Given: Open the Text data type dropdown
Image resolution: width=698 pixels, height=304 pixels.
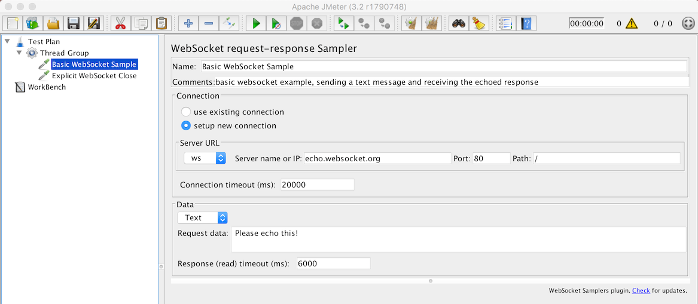Looking at the screenshot, I should tap(203, 217).
